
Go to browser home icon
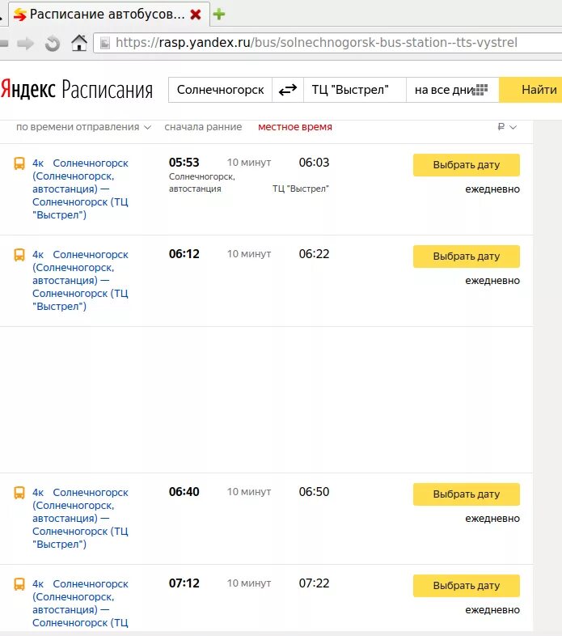(x=78, y=43)
